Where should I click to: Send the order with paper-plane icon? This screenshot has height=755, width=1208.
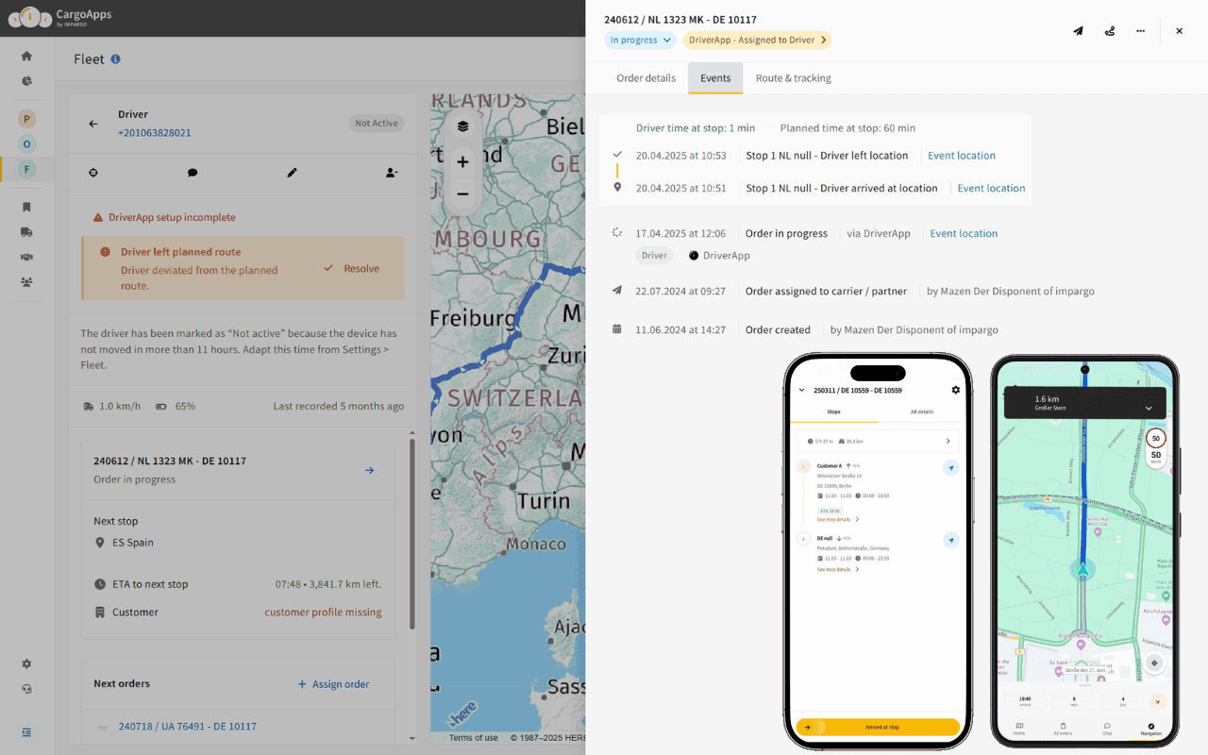[x=1078, y=30]
